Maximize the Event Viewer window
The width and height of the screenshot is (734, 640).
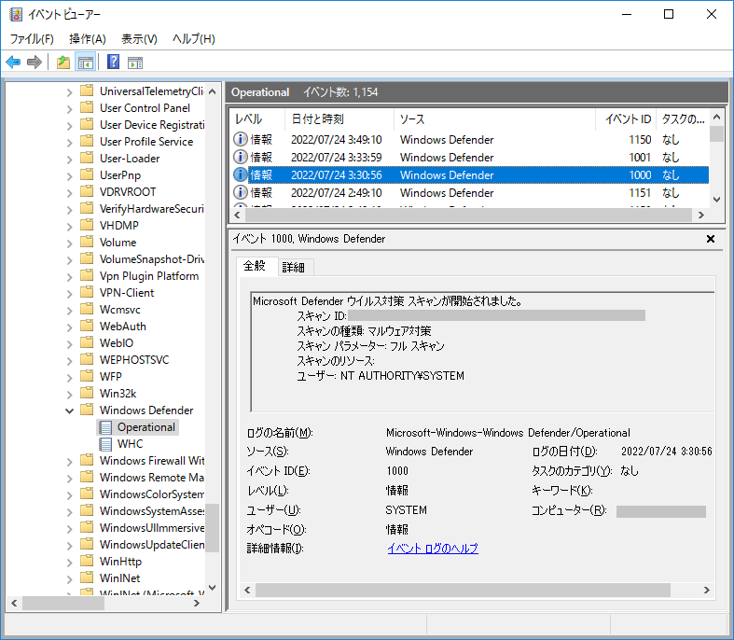(x=669, y=14)
